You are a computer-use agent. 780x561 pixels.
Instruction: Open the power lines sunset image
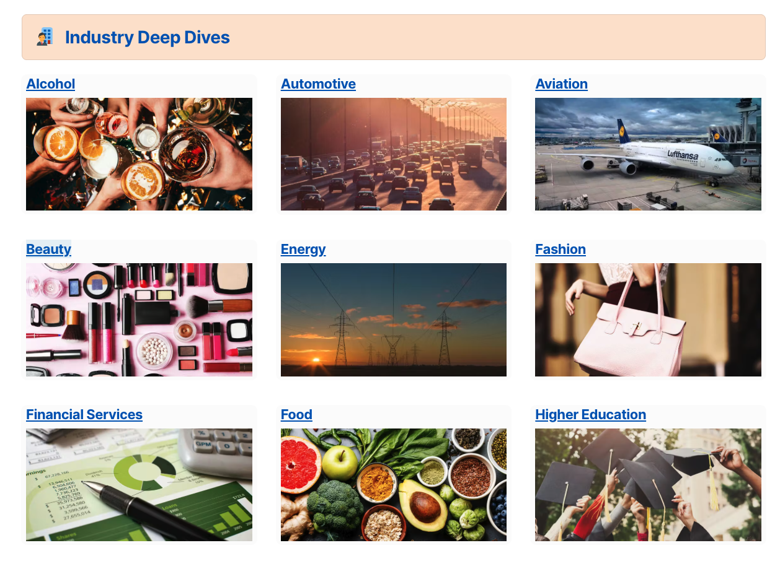[x=394, y=320]
